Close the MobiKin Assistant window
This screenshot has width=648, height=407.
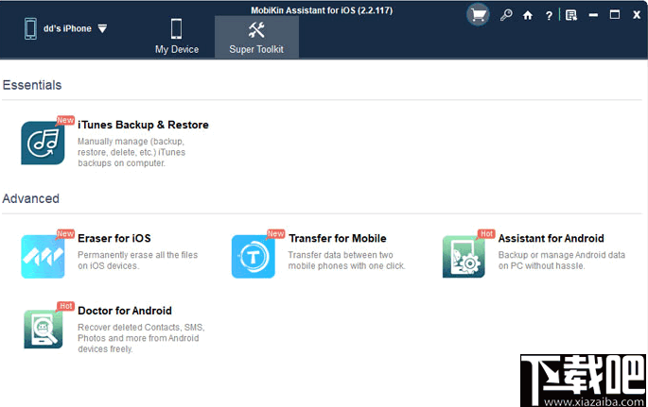point(637,15)
